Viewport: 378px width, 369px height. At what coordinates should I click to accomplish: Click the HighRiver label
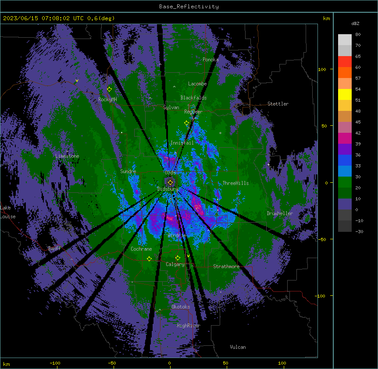click(x=189, y=326)
